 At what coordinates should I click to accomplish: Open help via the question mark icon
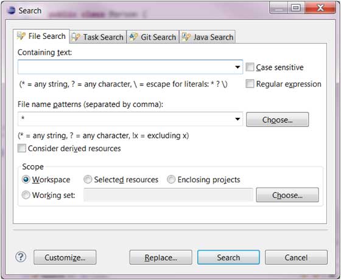(x=21, y=258)
